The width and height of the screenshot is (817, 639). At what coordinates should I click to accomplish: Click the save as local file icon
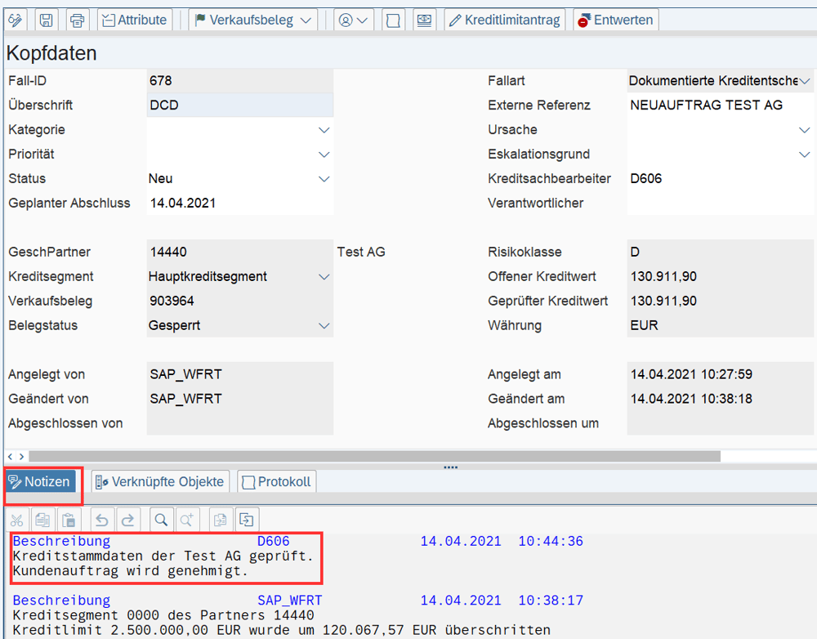(x=247, y=520)
